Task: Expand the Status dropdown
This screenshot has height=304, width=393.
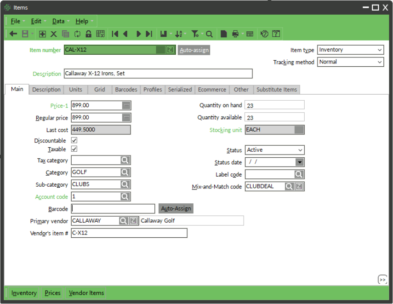Action: click(300, 150)
